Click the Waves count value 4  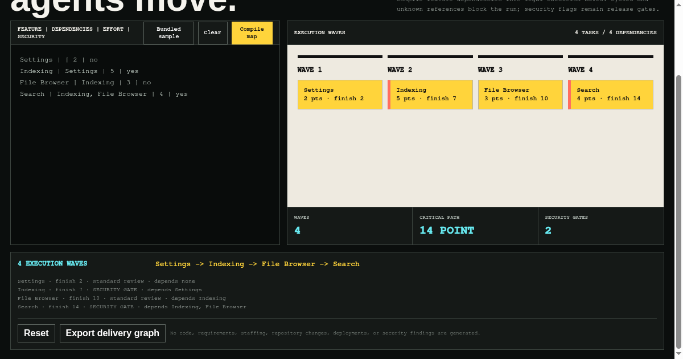297,231
